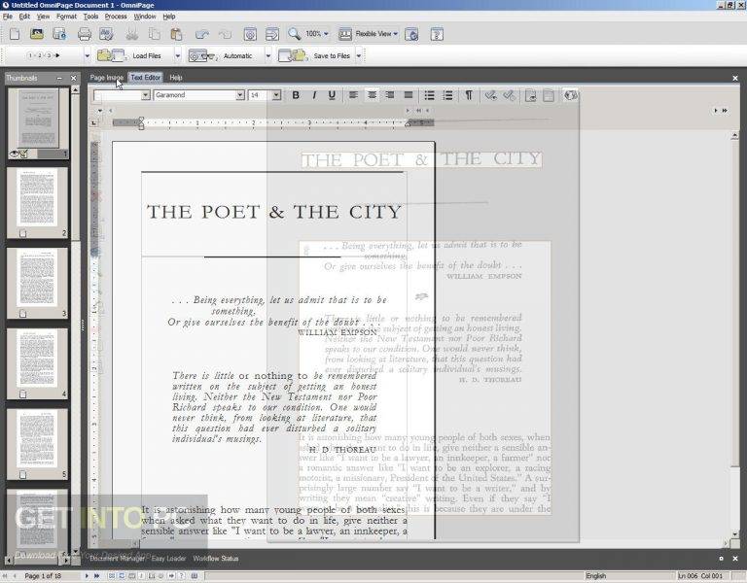
Task: Open the Process menu
Action: tap(116, 17)
